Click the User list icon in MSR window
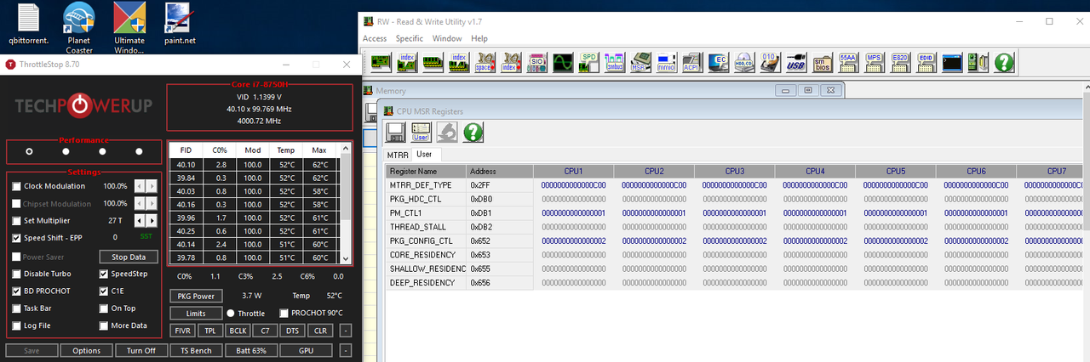 tap(421, 132)
